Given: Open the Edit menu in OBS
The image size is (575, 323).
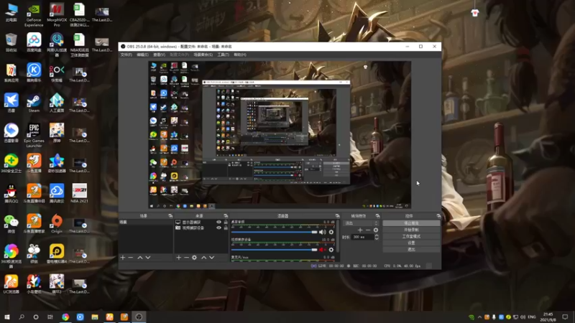Looking at the screenshot, I should point(142,55).
